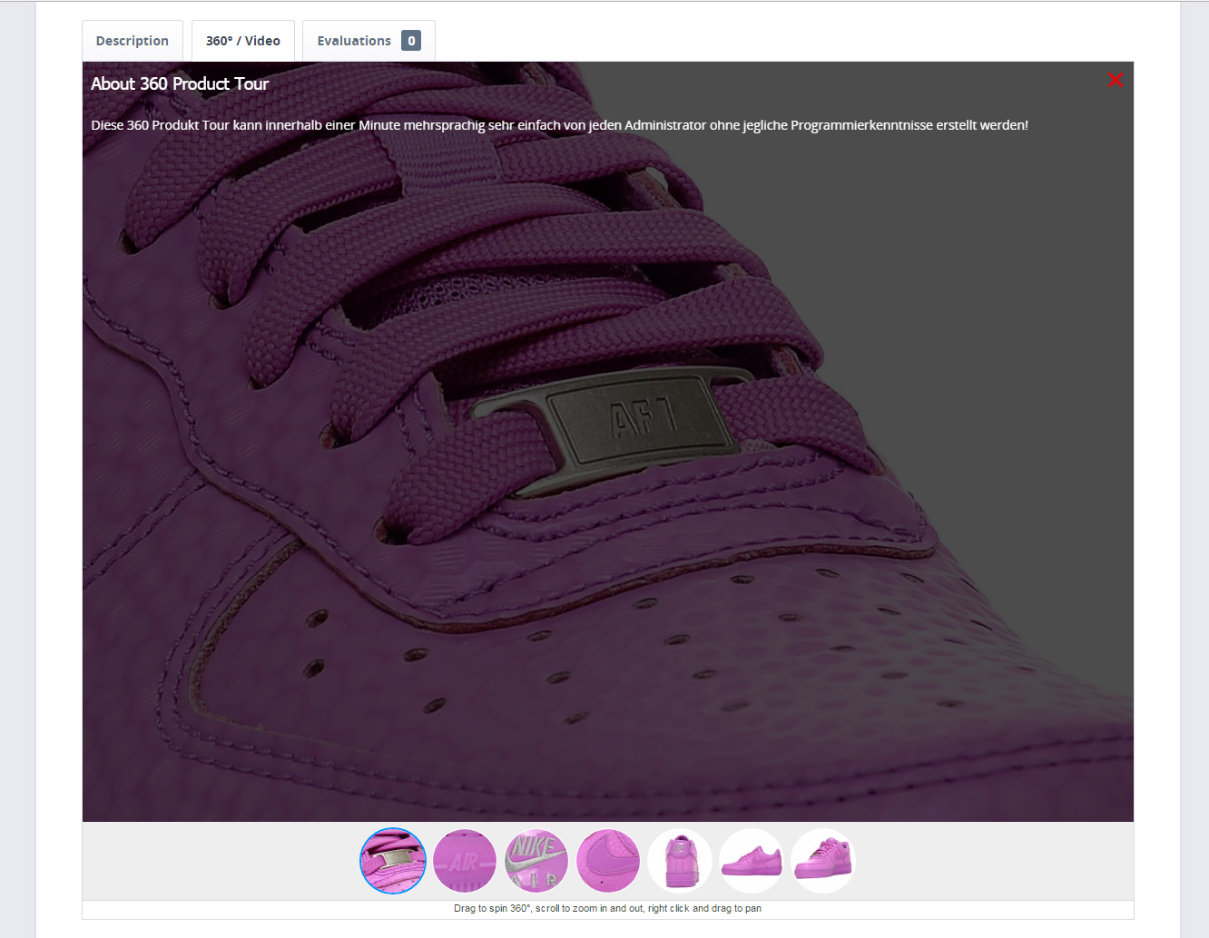Click the 'About 360 Product Tour' heading
The height and width of the screenshot is (938, 1209).
point(180,83)
